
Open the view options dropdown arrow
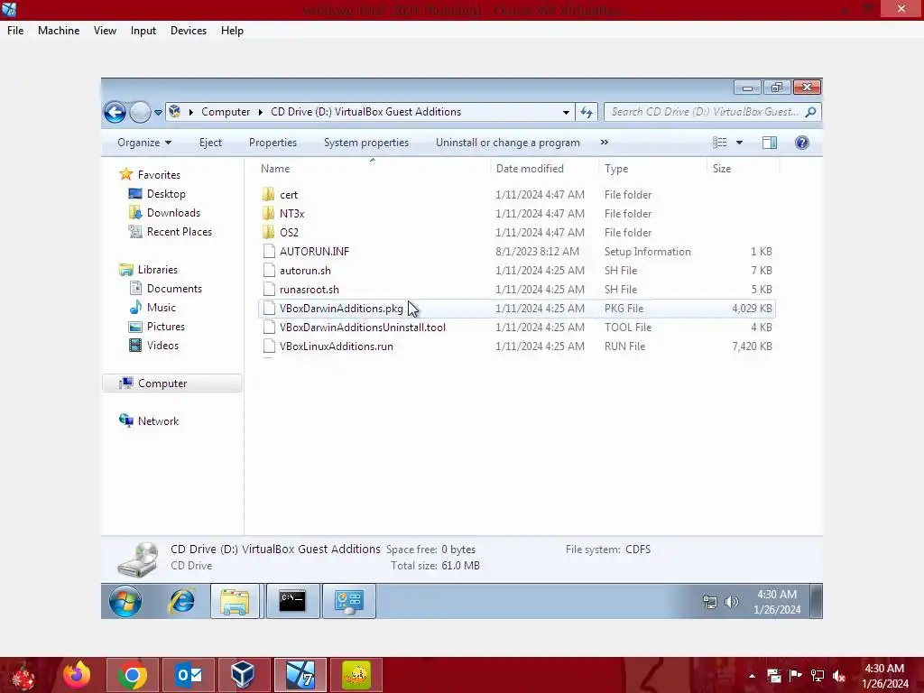click(x=740, y=142)
